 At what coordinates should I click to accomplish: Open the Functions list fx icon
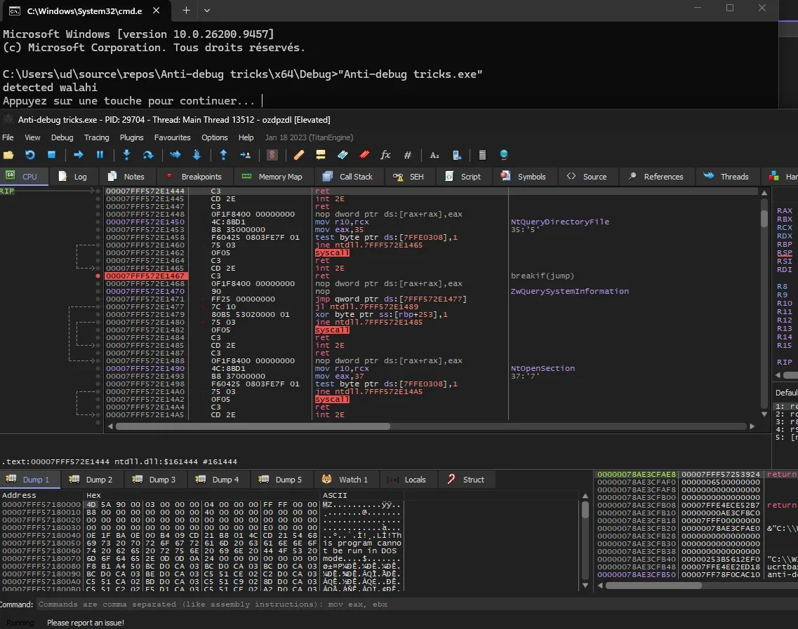pos(386,154)
